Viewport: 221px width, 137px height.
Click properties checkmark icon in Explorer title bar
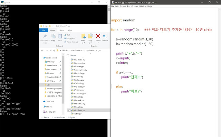46,26
